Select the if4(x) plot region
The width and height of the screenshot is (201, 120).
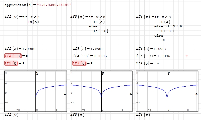[167, 91]
